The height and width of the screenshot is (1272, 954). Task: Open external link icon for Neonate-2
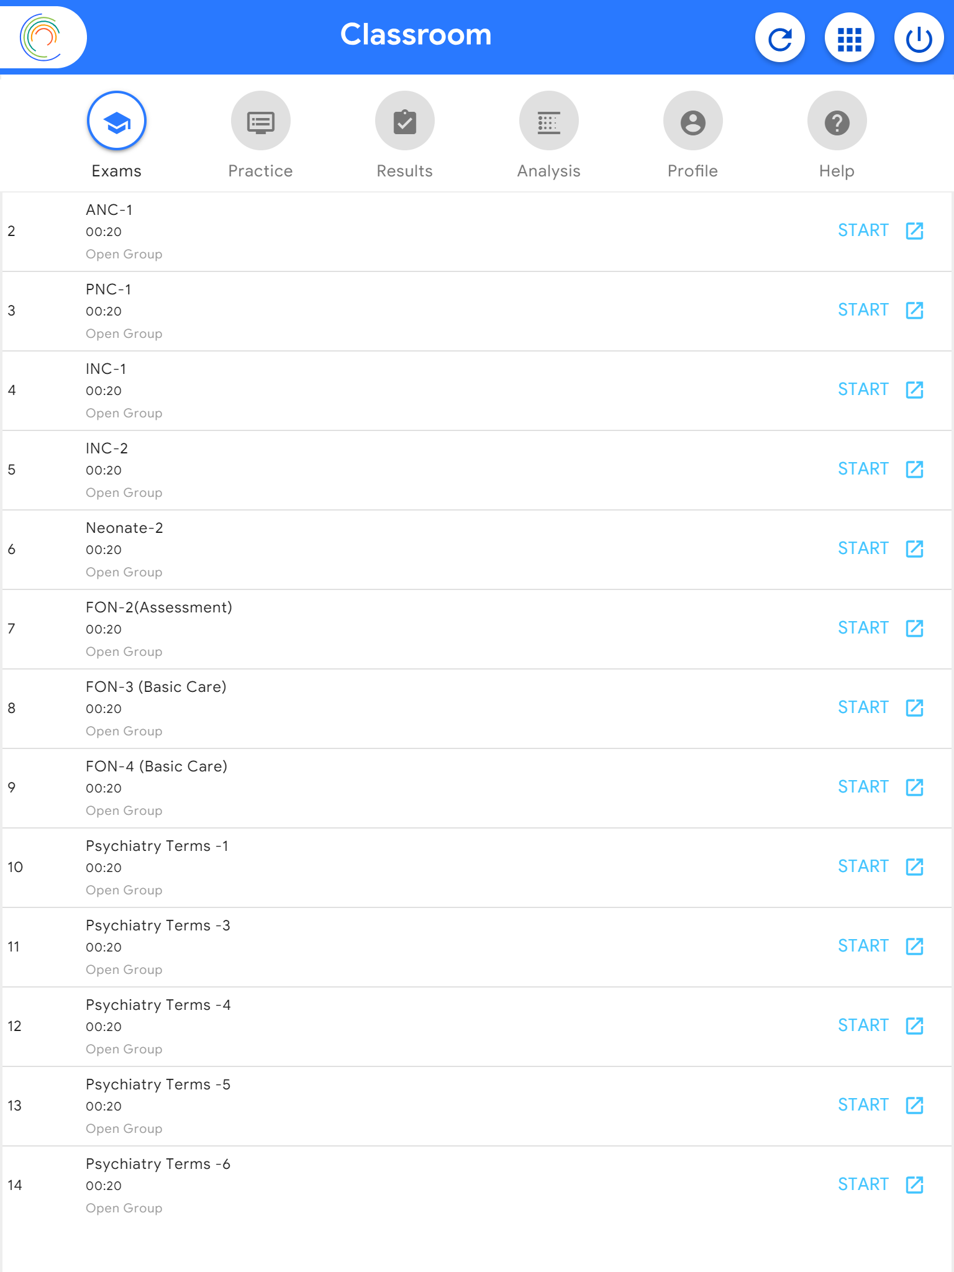(914, 549)
